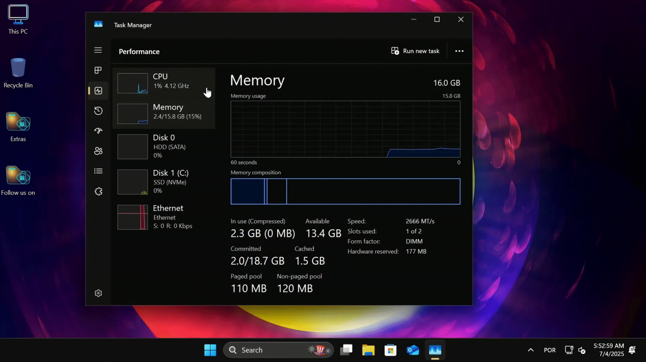
Task: Open the Users sidebar icon
Action: click(98, 151)
